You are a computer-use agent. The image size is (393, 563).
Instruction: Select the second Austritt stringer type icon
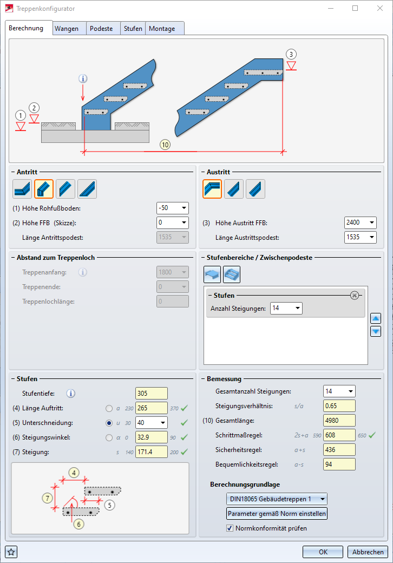coord(234,189)
